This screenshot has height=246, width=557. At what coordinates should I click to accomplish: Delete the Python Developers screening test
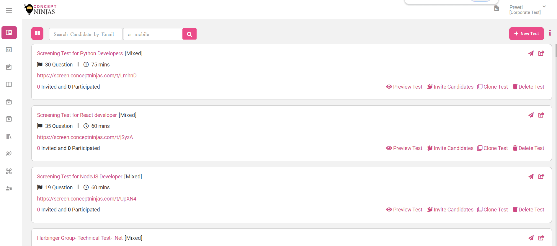528,87
